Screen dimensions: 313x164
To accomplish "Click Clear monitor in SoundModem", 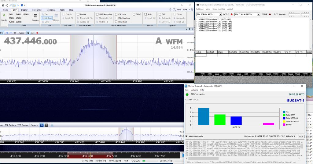I will [x=219, y=9].
